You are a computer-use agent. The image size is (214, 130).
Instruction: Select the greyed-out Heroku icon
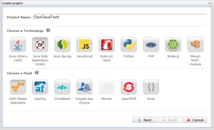(x=107, y=87)
